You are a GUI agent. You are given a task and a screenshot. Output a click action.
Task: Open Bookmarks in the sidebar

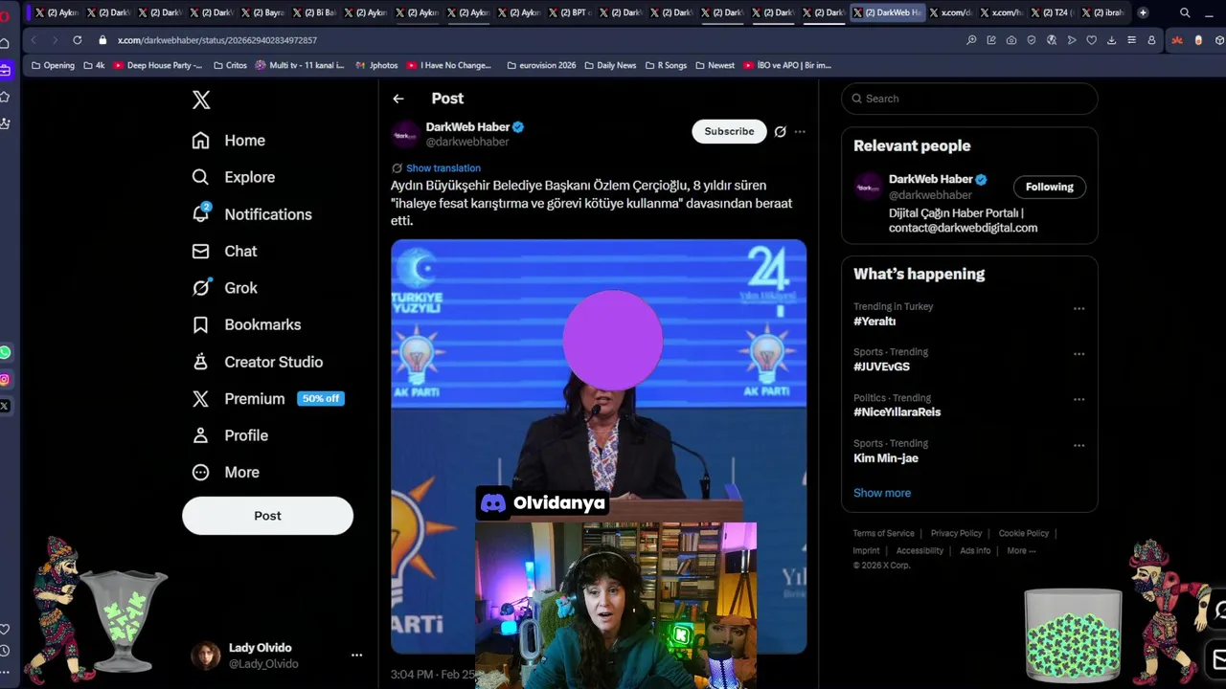pyautogui.click(x=246, y=324)
